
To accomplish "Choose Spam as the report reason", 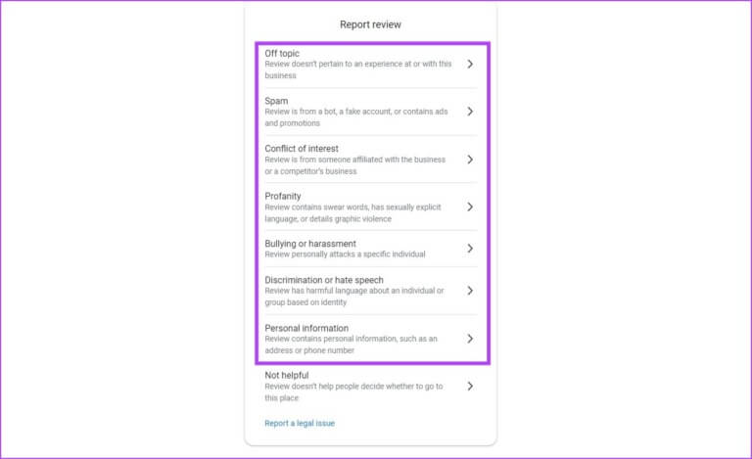I will click(276, 101).
